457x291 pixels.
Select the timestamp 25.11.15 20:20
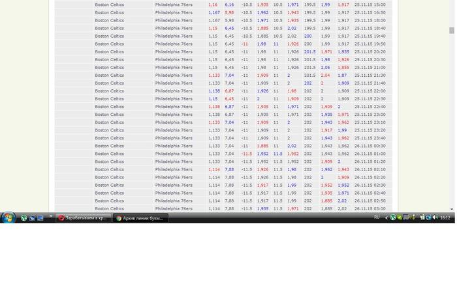coord(370,51)
